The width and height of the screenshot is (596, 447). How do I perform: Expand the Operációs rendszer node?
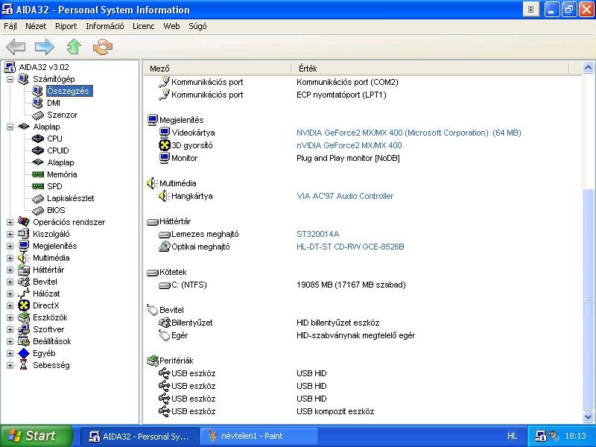tap(10, 222)
